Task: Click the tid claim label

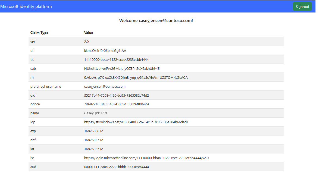Action: (32, 59)
